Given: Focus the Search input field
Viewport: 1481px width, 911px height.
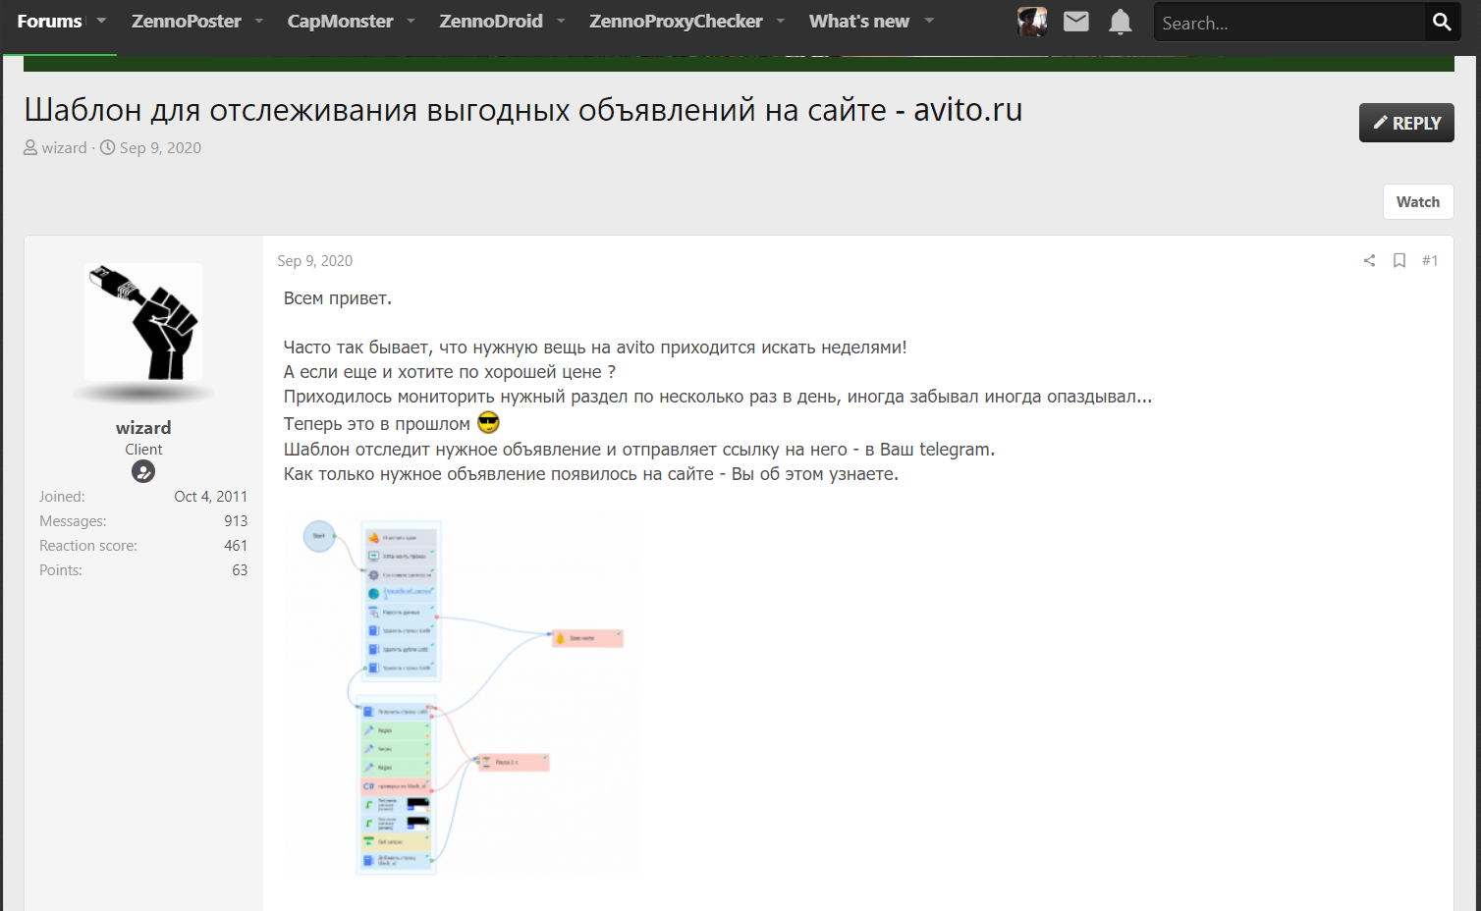Looking at the screenshot, I should (x=1289, y=23).
